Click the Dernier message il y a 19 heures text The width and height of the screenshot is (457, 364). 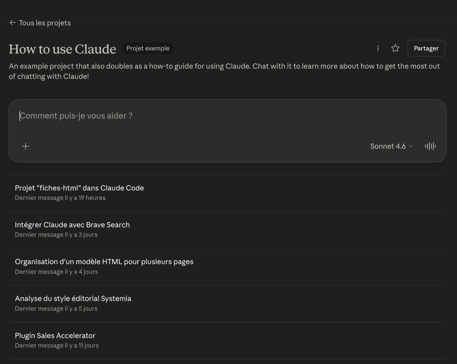(x=60, y=198)
